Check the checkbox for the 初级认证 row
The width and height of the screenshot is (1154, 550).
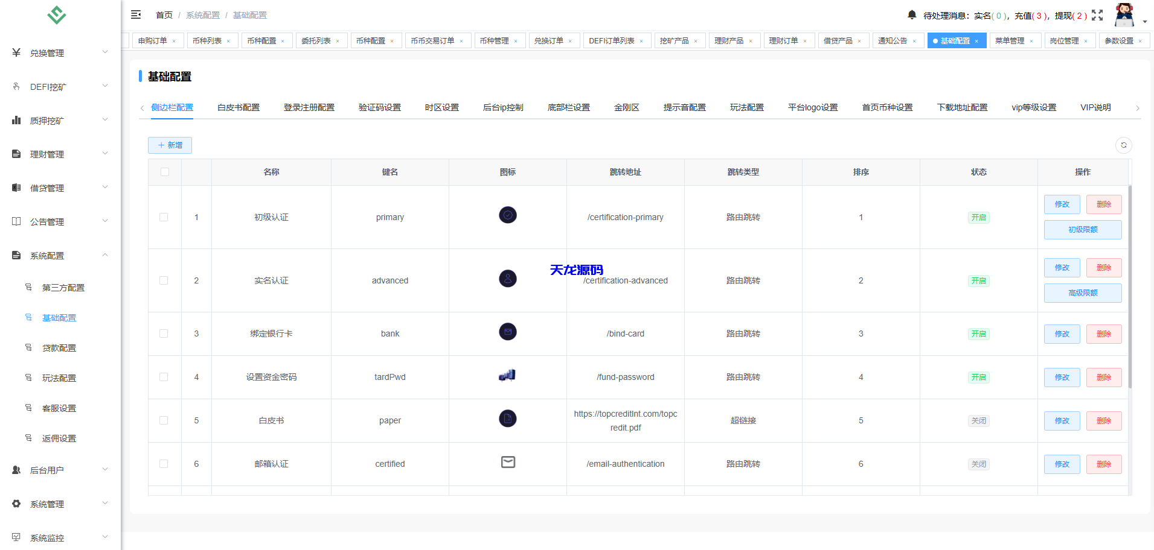tap(164, 217)
